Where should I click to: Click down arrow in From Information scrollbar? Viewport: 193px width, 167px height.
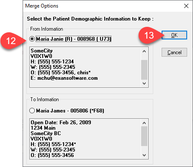[x=144, y=83]
